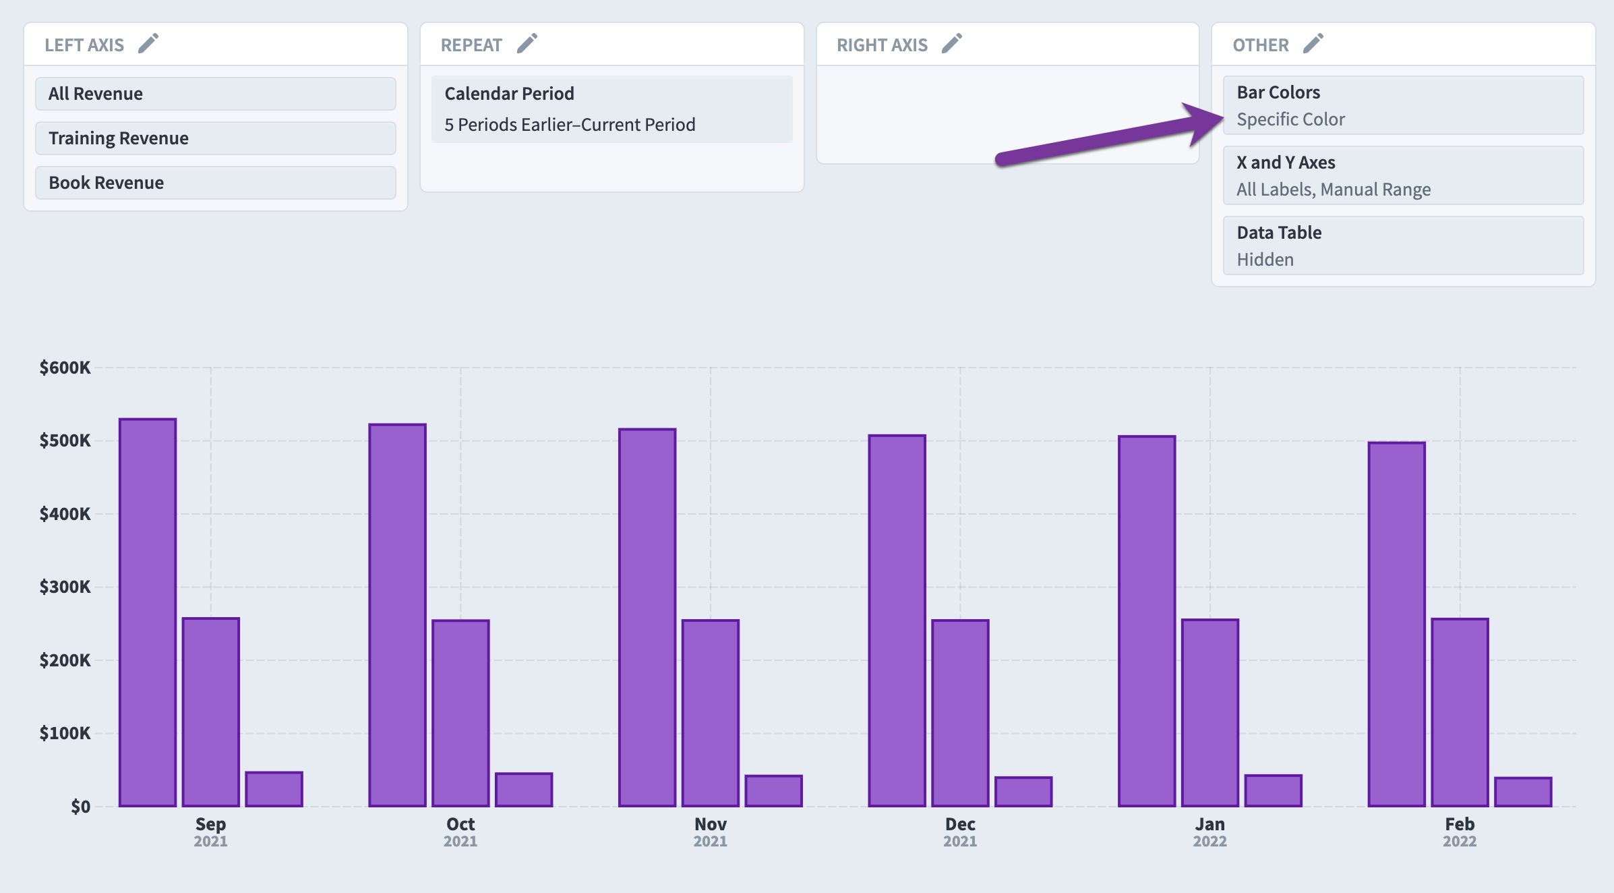Image resolution: width=1614 pixels, height=893 pixels.
Task: Expand the Calendar Period repeat option
Action: click(612, 107)
